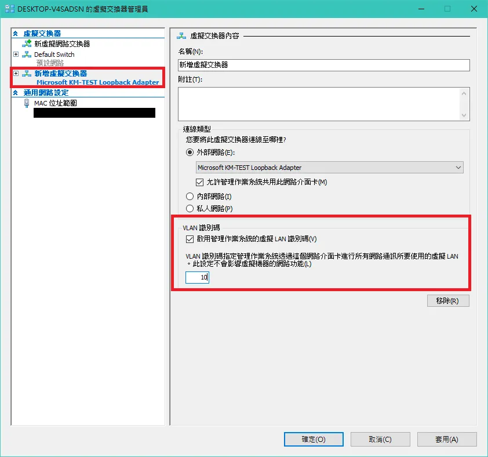
Task: Select the 外部網路(E) radio button
Action: (x=190, y=153)
